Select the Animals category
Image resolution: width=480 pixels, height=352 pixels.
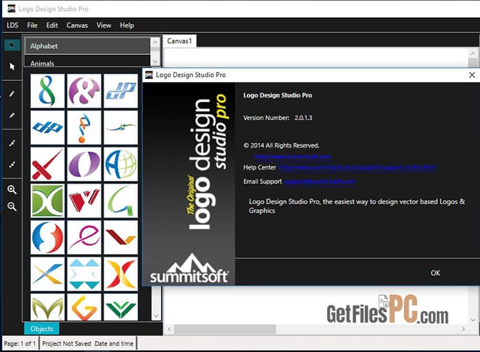87,62
